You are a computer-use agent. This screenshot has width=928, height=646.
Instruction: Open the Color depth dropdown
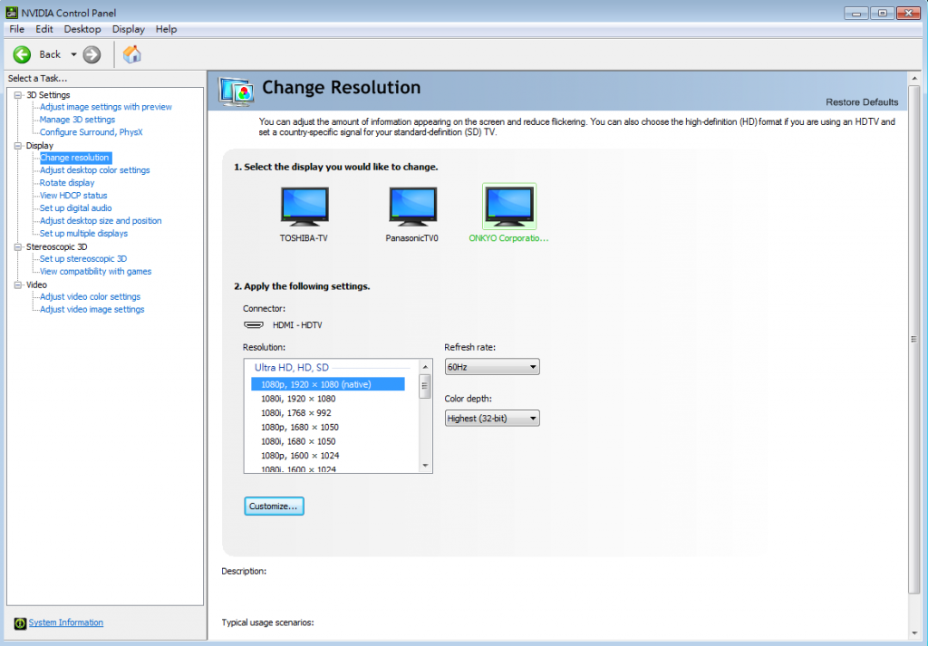[x=492, y=419]
